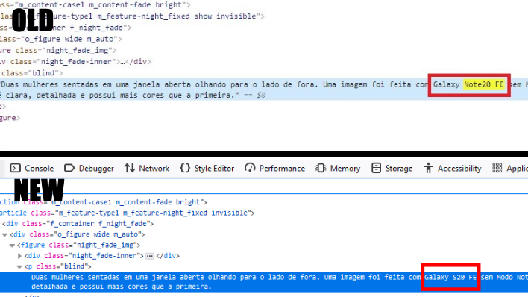
Task: Select the Accessibility tab
Action: [x=453, y=168]
